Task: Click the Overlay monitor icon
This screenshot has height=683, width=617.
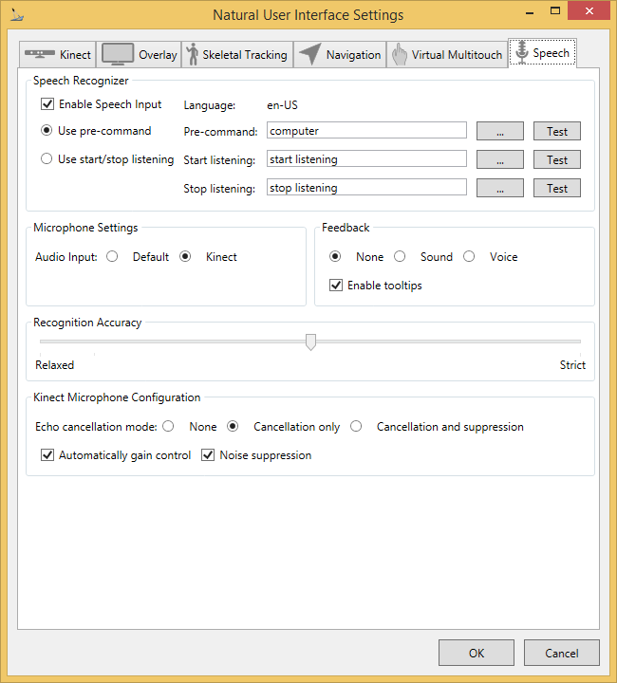Action: 118,54
